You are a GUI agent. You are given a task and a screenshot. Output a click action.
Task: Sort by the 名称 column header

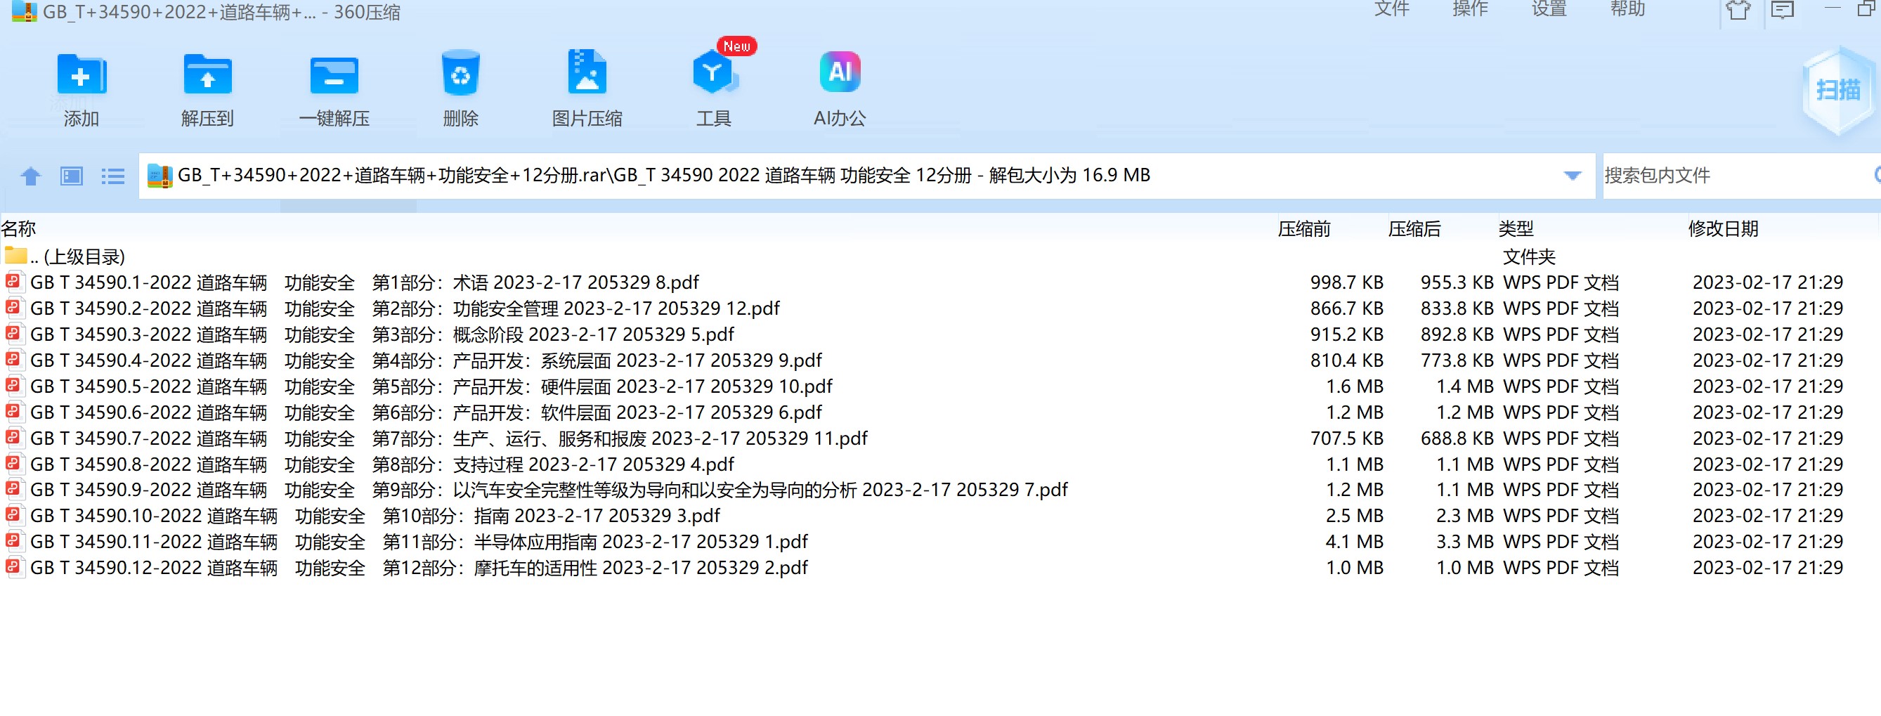point(18,229)
